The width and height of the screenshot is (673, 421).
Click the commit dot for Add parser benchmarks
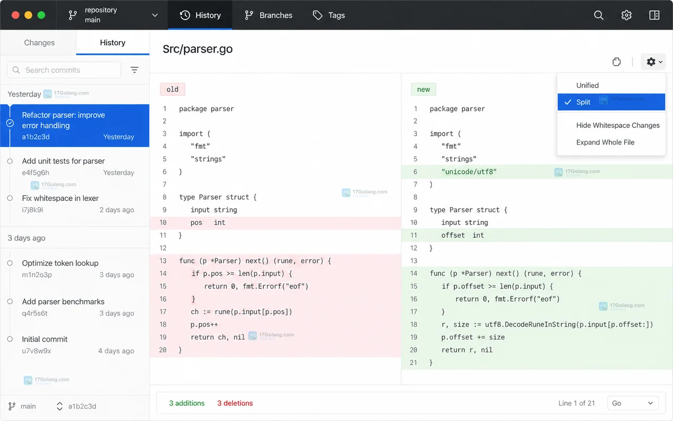10,301
